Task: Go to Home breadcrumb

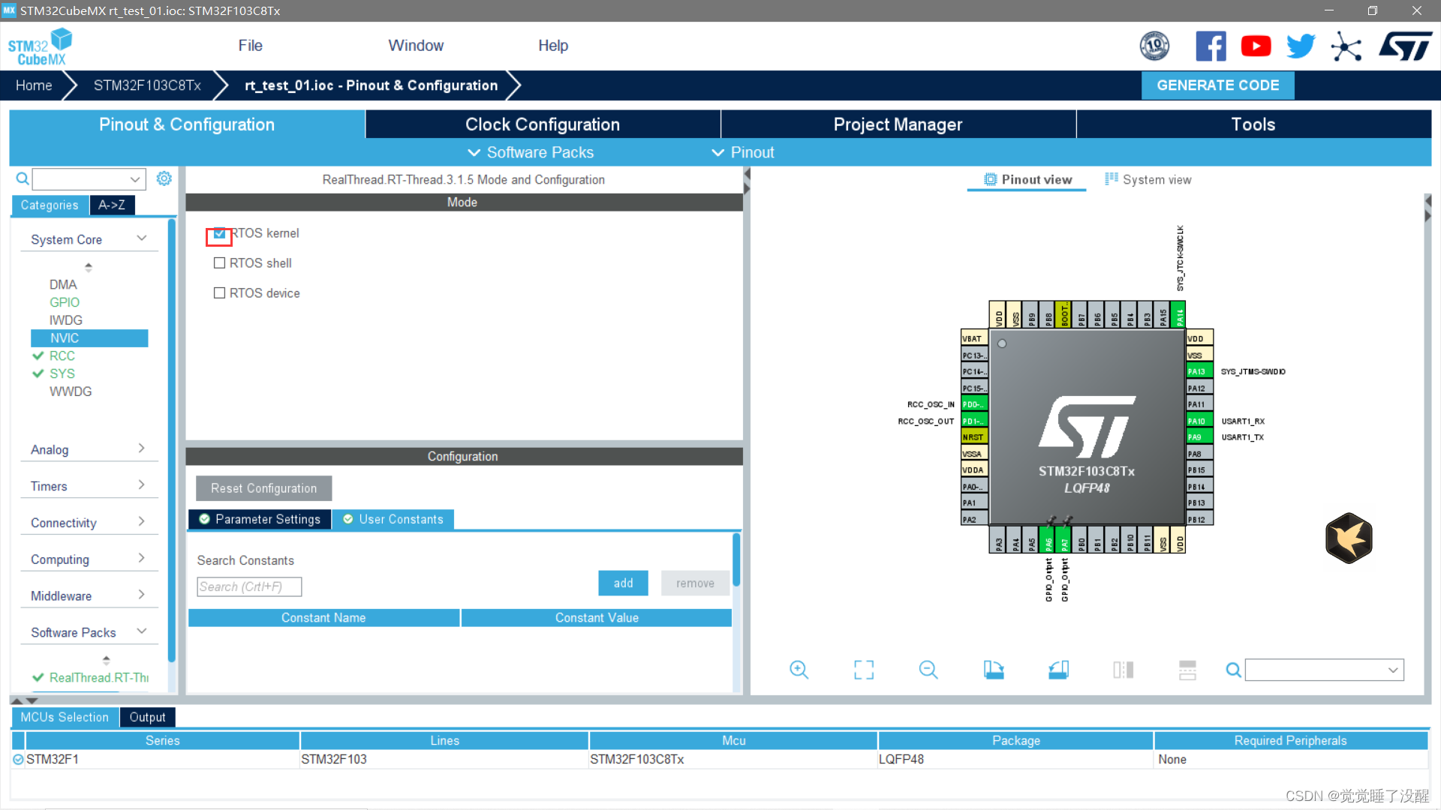Action: tap(34, 85)
